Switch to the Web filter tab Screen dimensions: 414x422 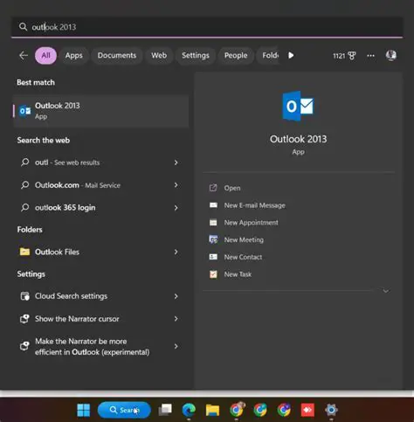[x=159, y=55]
